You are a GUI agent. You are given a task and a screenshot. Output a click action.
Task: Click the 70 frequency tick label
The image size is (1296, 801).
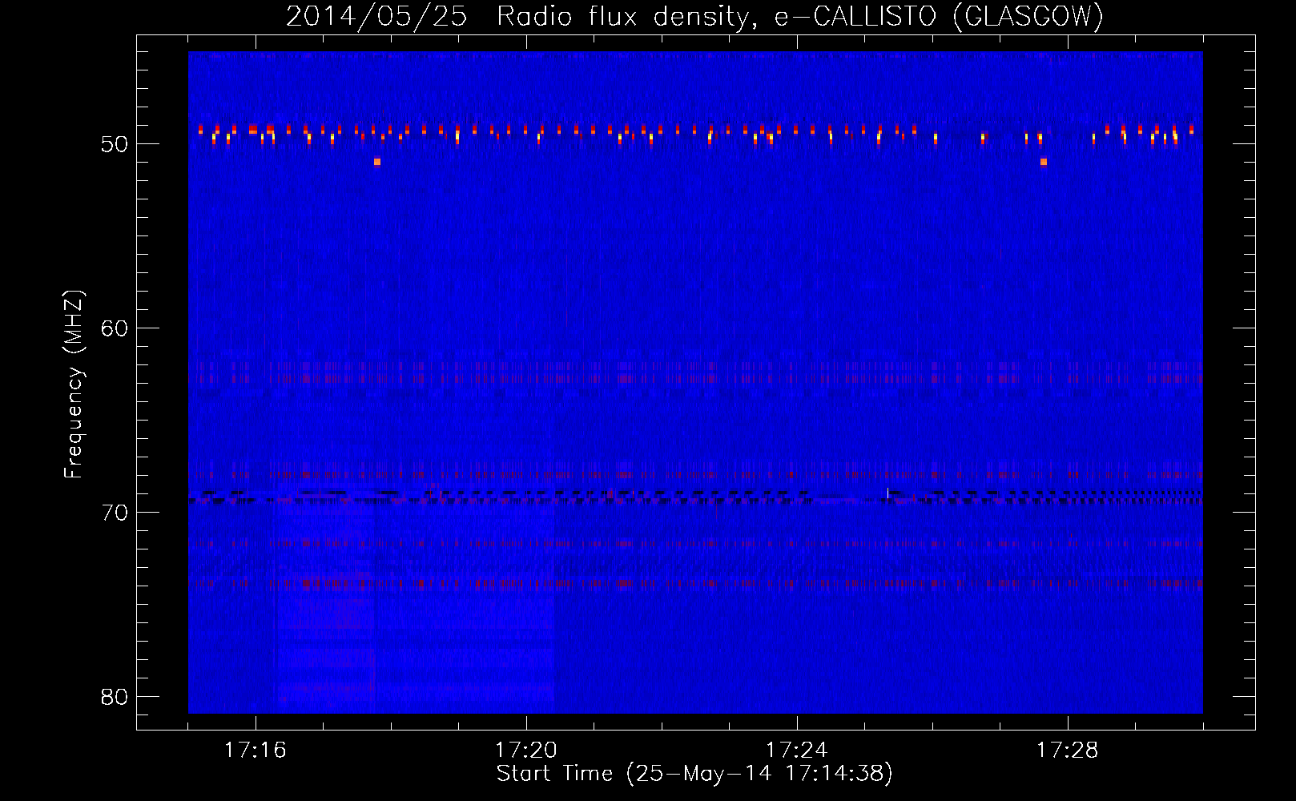[x=115, y=513]
